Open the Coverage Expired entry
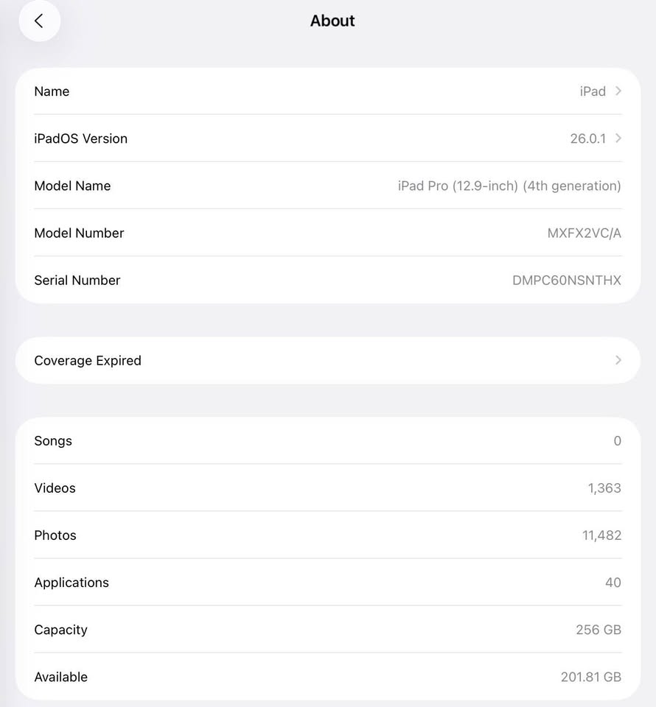This screenshot has height=707, width=656. [88, 361]
